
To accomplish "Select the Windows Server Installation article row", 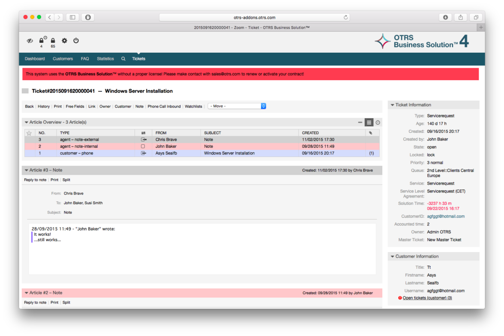I will coord(229,153).
